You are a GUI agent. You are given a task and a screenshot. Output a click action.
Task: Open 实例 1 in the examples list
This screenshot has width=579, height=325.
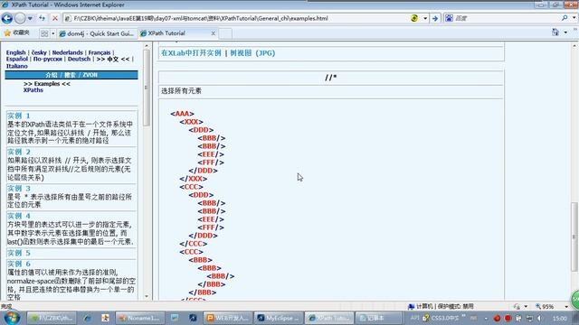pos(19,116)
